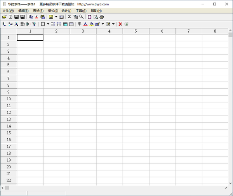Click the printer icon
Screen dimensions: 233x196
(x=101, y=17)
